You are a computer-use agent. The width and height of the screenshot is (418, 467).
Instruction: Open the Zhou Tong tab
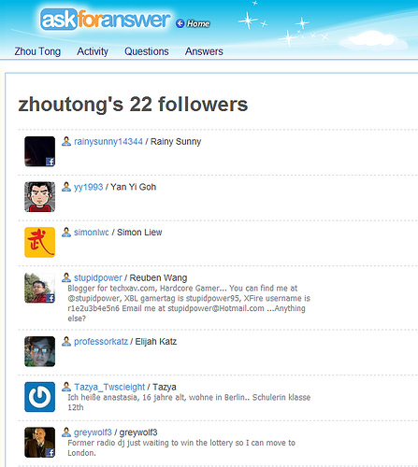click(37, 51)
